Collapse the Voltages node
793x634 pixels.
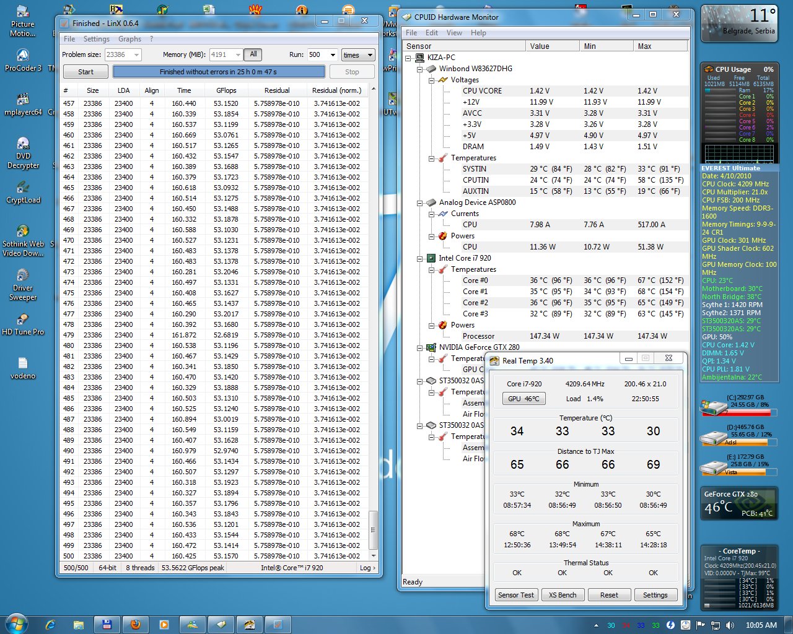[432, 80]
